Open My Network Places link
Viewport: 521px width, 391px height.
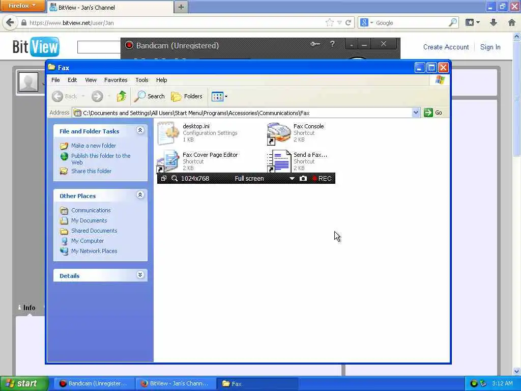(x=94, y=251)
